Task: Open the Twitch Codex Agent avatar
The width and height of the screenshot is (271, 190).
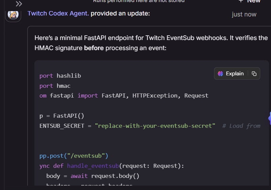Action: point(13,16)
